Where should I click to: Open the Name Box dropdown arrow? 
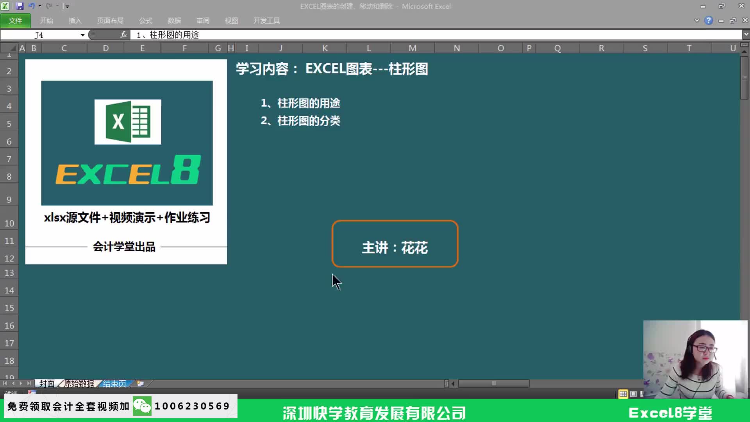(x=82, y=35)
